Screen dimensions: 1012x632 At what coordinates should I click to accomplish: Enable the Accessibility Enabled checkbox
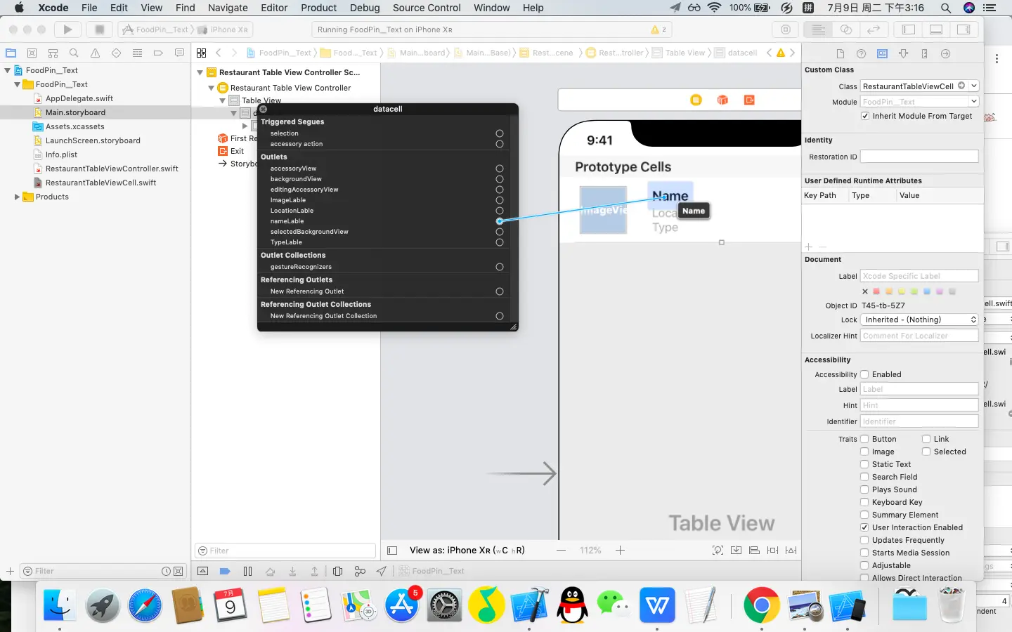pos(865,374)
